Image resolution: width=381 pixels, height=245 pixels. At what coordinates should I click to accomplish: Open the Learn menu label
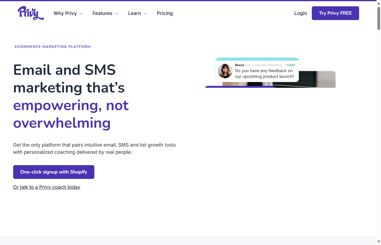point(134,13)
